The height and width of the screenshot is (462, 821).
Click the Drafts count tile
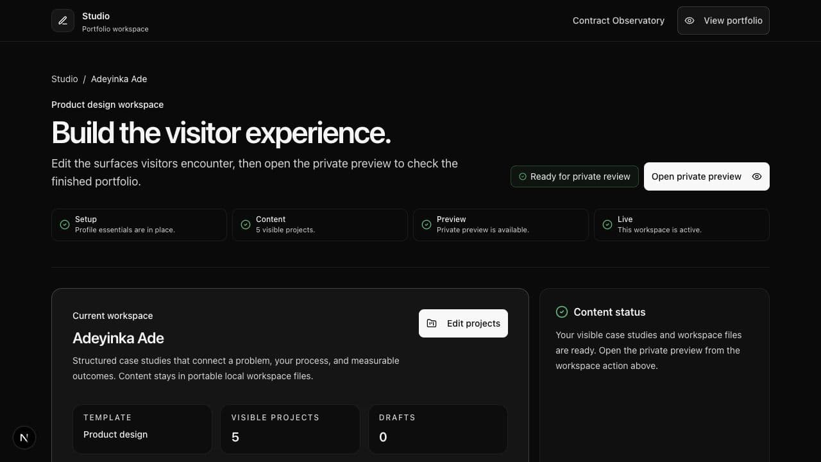438,429
